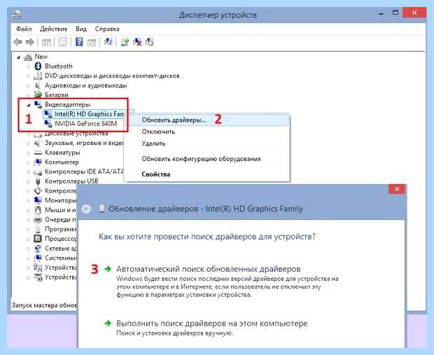Click the Мониторы monitor icon
Screen dimensions: 434x355
(x=38, y=200)
